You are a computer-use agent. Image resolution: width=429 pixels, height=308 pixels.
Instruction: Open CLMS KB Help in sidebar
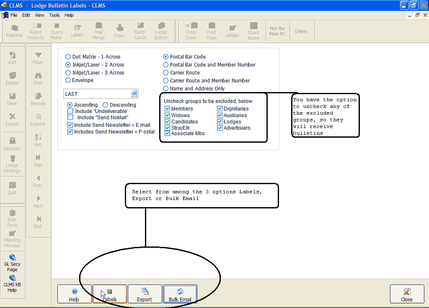tap(12, 283)
